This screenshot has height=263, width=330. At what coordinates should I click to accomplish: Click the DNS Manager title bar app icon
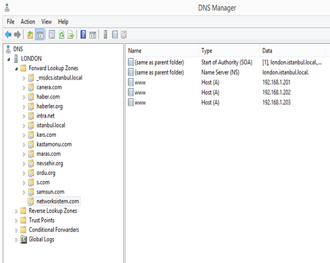point(7,8)
